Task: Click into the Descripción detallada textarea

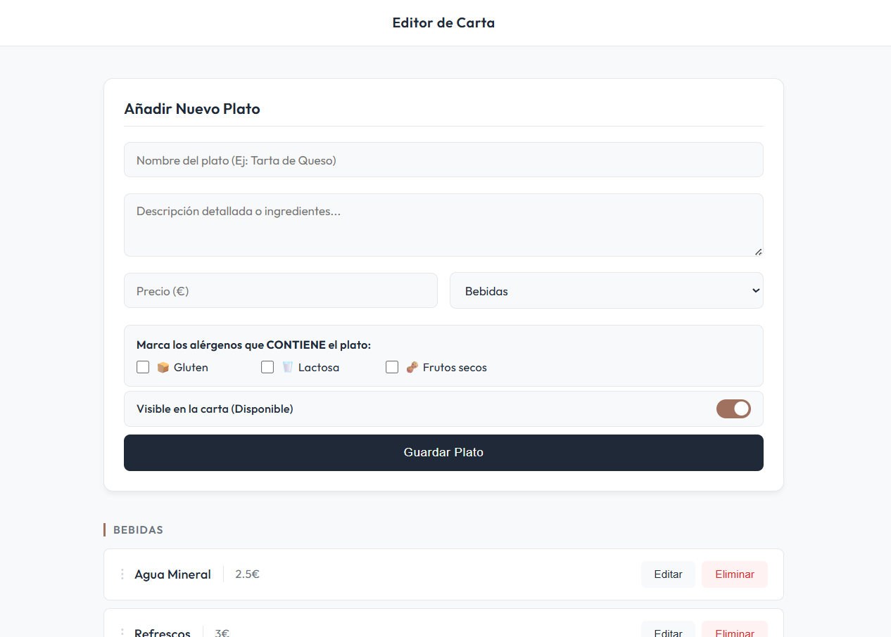Action: [443, 225]
